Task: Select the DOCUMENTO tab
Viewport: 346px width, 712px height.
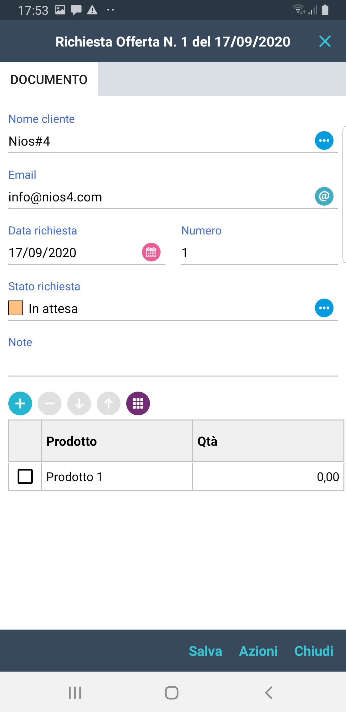Action: click(49, 80)
